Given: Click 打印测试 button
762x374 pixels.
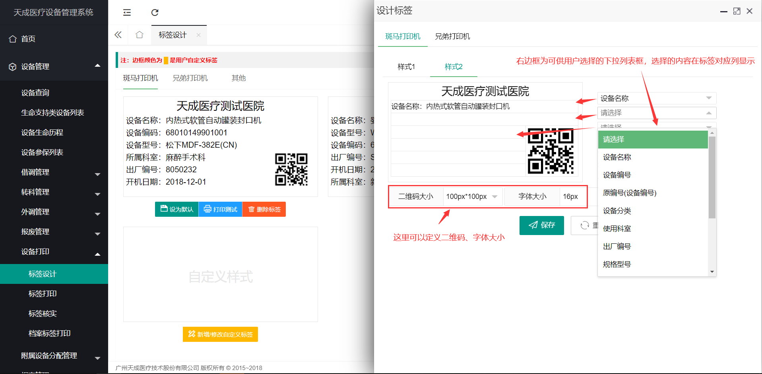Looking at the screenshot, I should [220, 209].
